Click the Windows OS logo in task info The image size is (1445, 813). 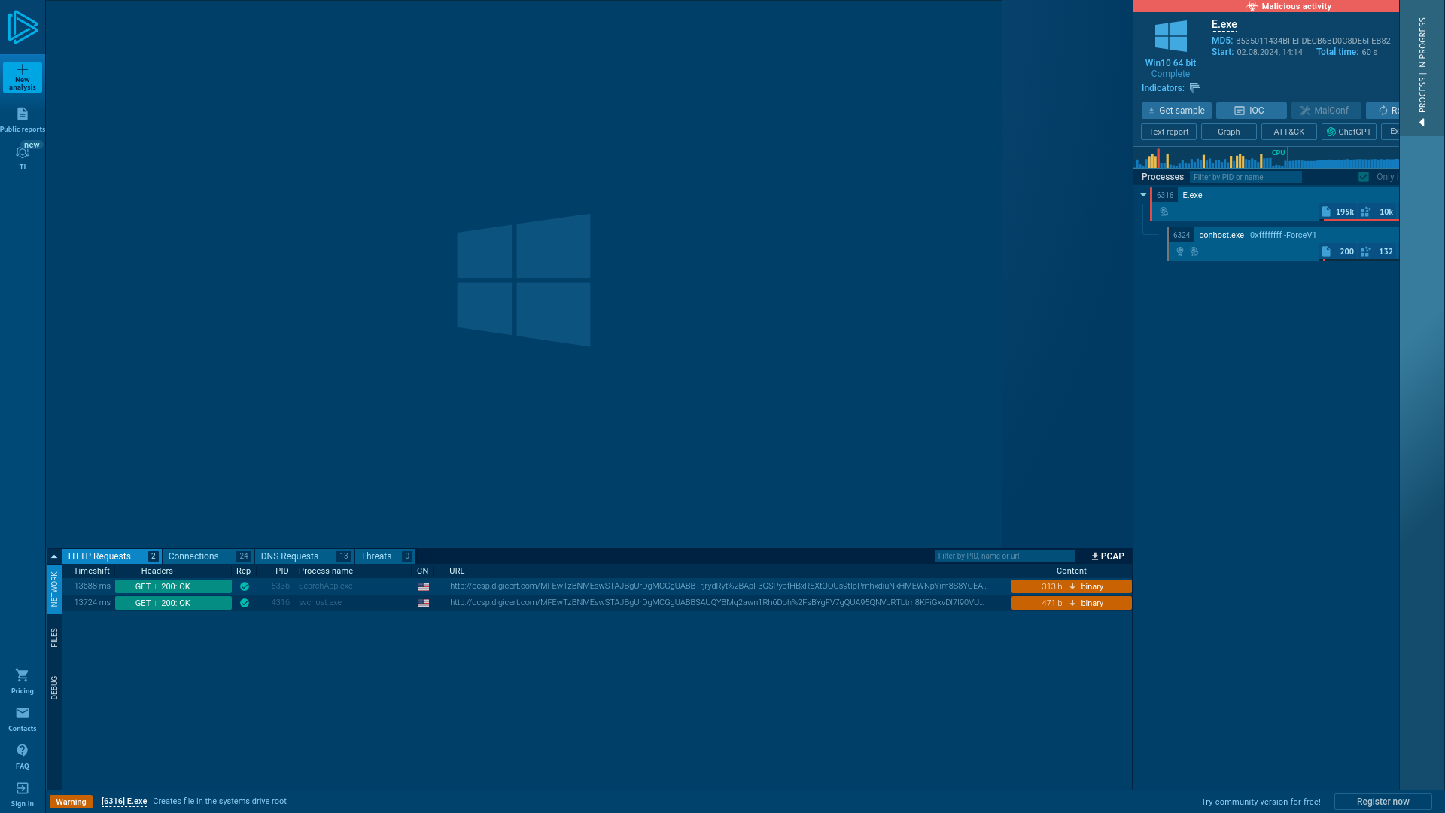tap(1170, 36)
